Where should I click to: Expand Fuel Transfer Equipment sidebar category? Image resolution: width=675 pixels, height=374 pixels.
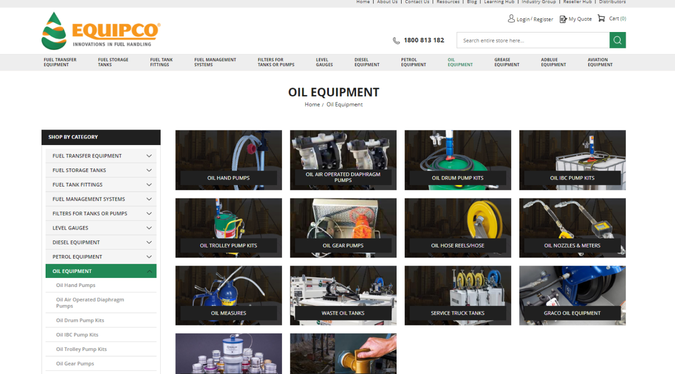149,156
